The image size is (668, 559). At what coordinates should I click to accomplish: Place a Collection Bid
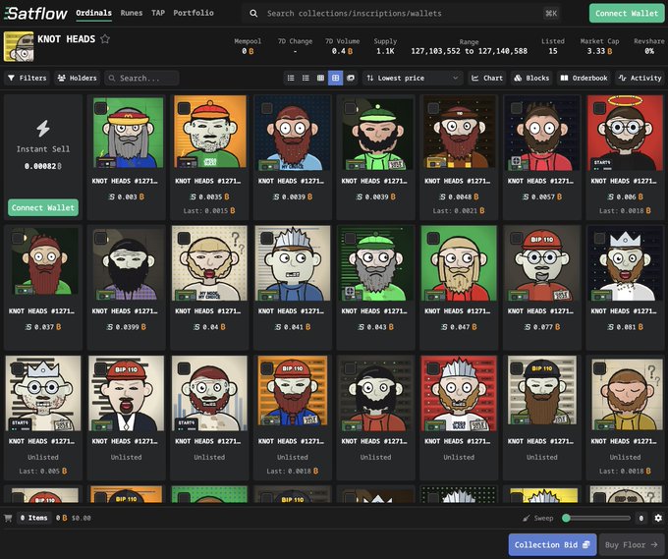(552, 544)
